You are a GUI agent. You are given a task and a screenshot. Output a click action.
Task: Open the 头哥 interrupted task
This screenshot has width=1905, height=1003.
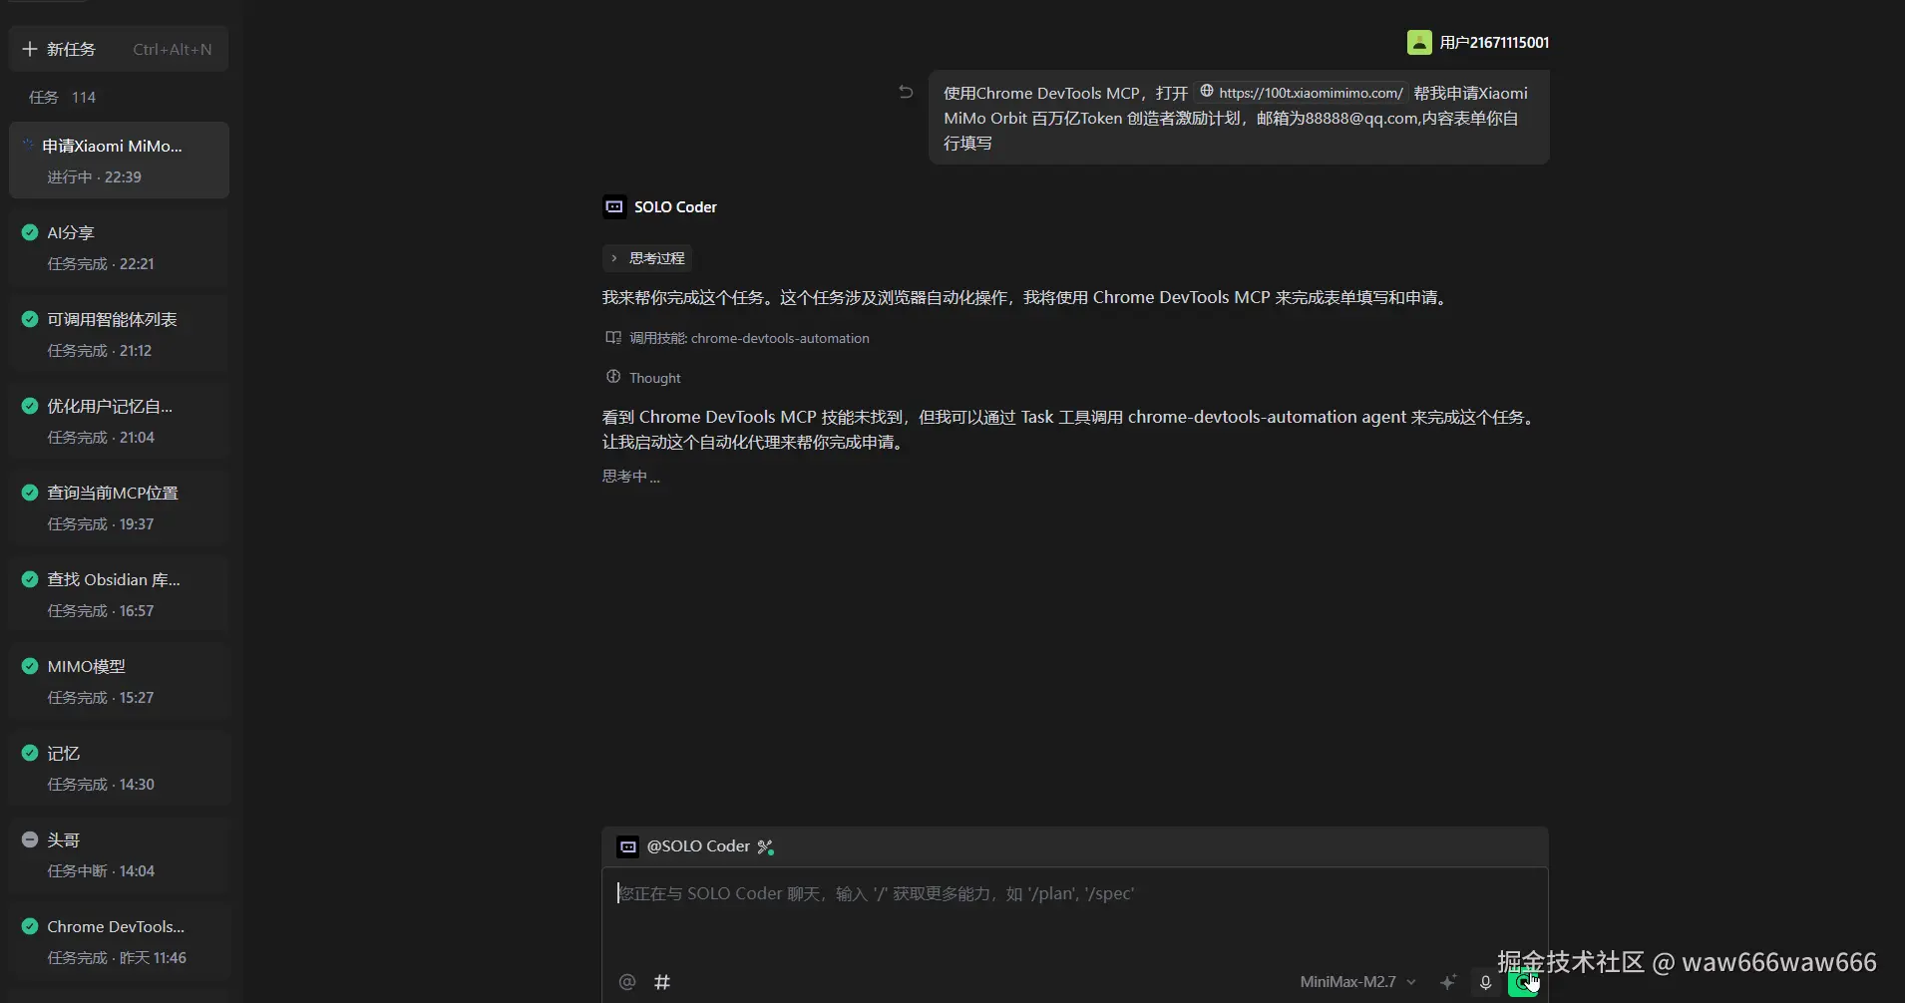(x=119, y=854)
